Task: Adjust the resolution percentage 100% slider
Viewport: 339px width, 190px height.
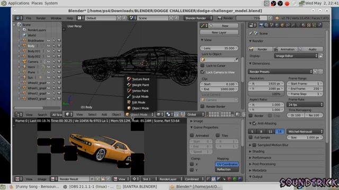Action: (266, 94)
